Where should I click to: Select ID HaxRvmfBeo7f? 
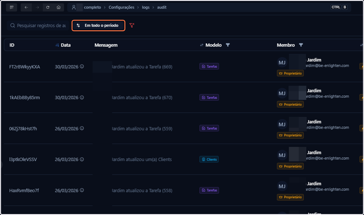tap(24, 191)
